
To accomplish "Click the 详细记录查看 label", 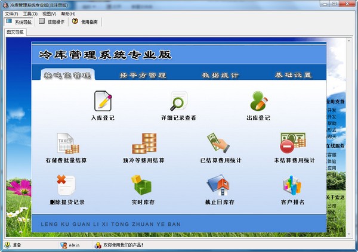I will point(178,118).
